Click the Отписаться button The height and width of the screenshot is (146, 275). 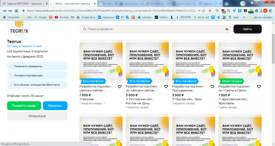[37, 116]
